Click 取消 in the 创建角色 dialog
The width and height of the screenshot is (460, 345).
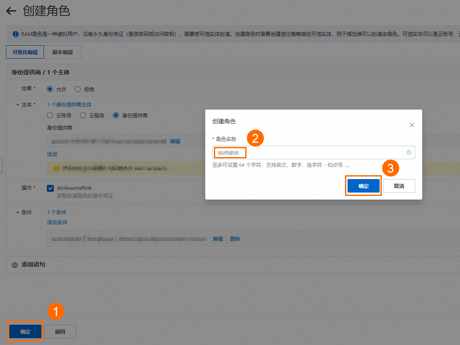coord(399,186)
